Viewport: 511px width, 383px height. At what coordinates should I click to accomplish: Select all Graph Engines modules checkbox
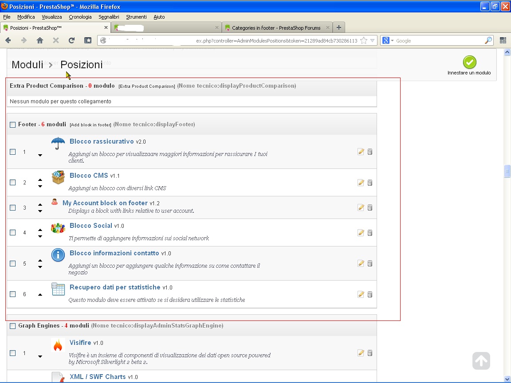(13, 326)
